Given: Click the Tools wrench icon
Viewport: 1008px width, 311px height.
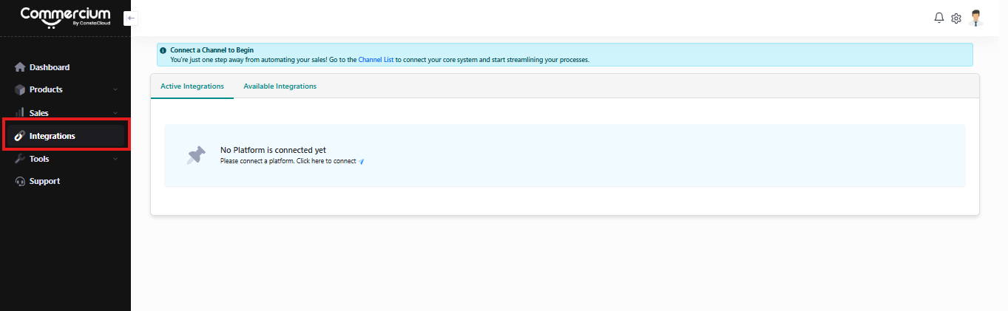Looking at the screenshot, I should tap(20, 159).
